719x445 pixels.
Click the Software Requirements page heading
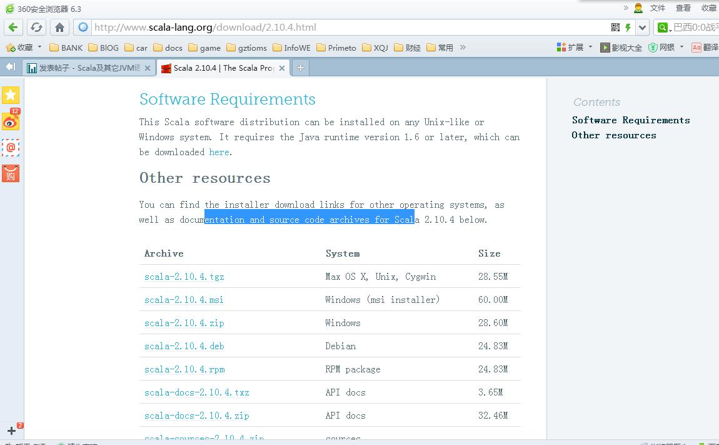(x=228, y=99)
